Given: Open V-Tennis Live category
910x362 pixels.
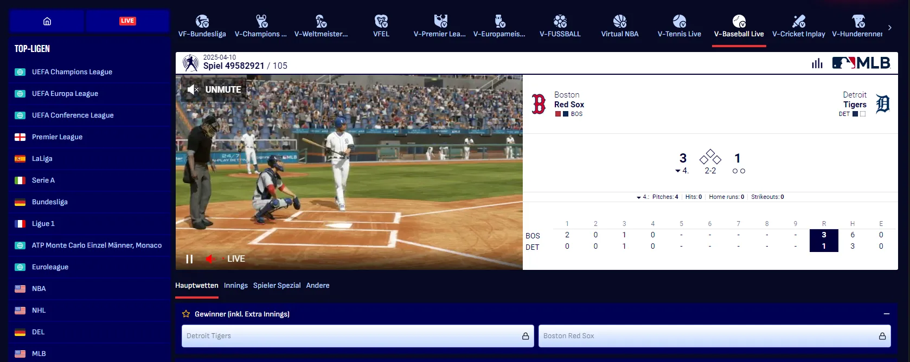Looking at the screenshot, I should pyautogui.click(x=680, y=27).
